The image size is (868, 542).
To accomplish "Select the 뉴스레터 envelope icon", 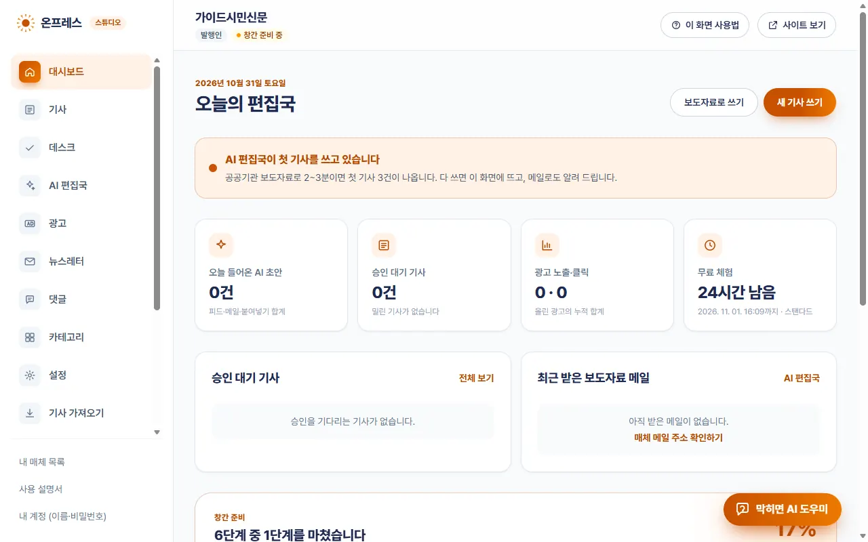I will (30, 262).
